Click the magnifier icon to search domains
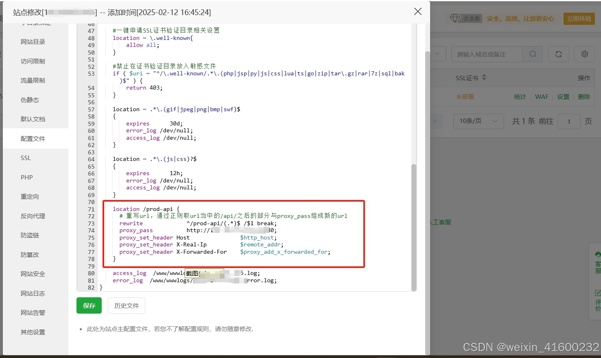 click(532, 53)
